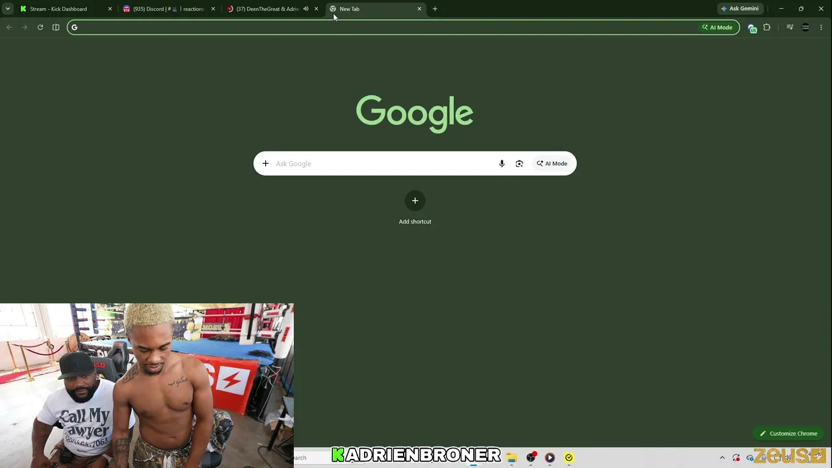Start voice search with microphone icon
This screenshot has height=468, width=832.
click(x=502, y=164)
